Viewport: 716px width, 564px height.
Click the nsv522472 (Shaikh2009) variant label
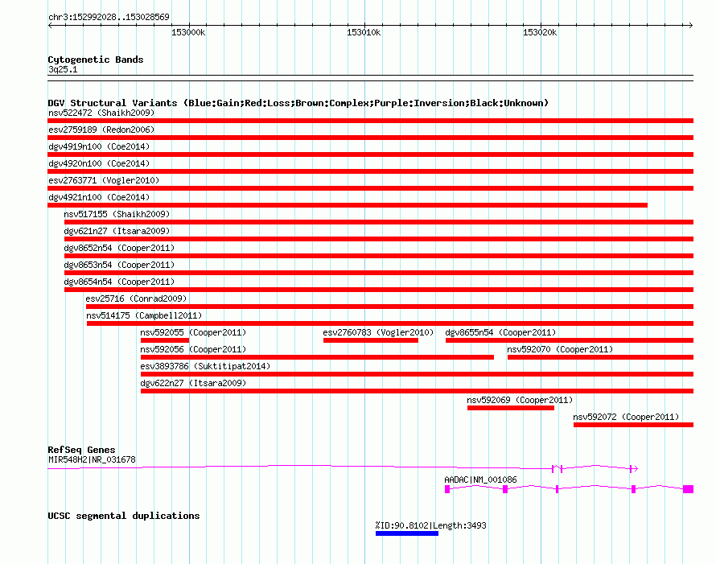coord(101,113)
